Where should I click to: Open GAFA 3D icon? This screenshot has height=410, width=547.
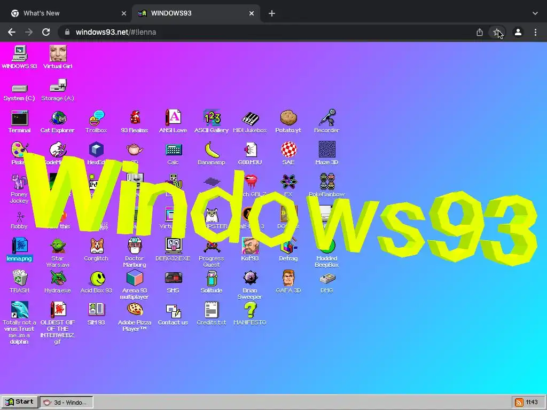pyautogui.click(x=288, y=282)
